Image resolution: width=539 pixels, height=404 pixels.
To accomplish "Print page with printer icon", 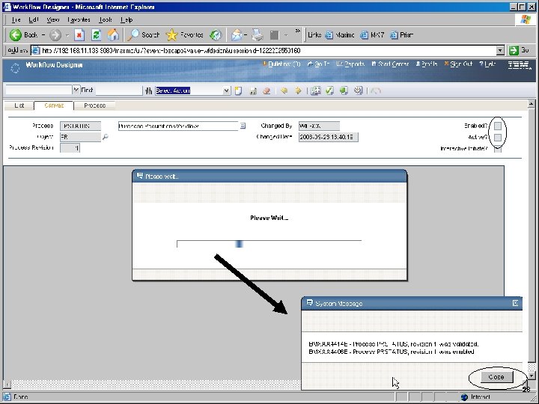I will (x=257, y=34).
